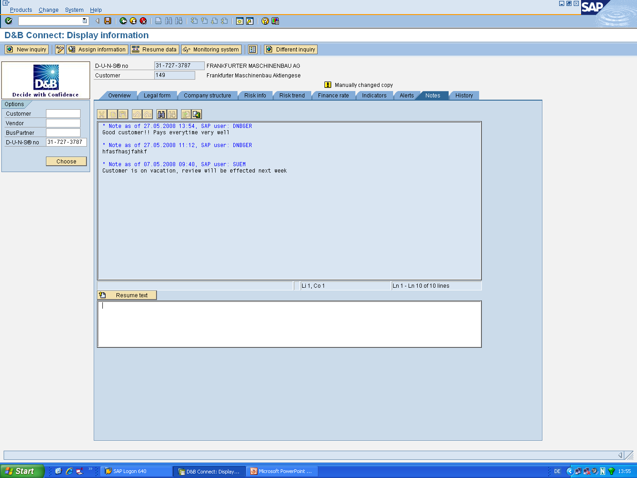Screen dimensions: 637x478
Task: Click the Monitoring system button
Action: pyautogui.click(x=212, y=50)
